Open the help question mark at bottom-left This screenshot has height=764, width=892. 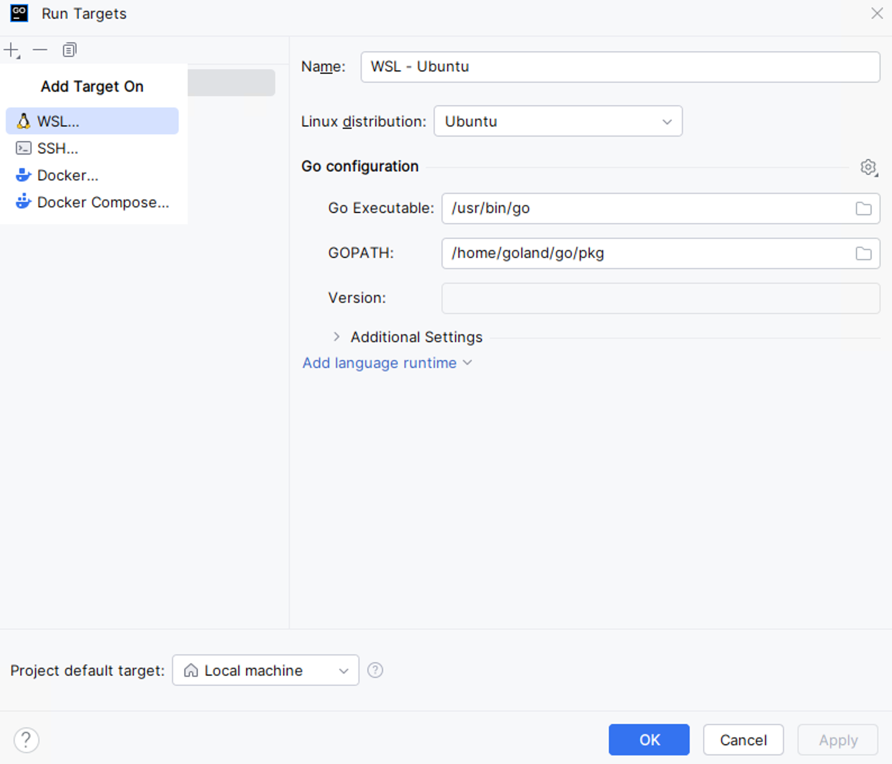(x=26, y=740)
